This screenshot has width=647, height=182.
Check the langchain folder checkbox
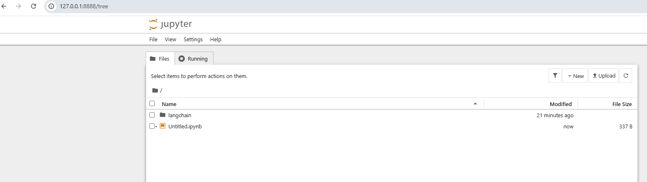pos(152,115)
